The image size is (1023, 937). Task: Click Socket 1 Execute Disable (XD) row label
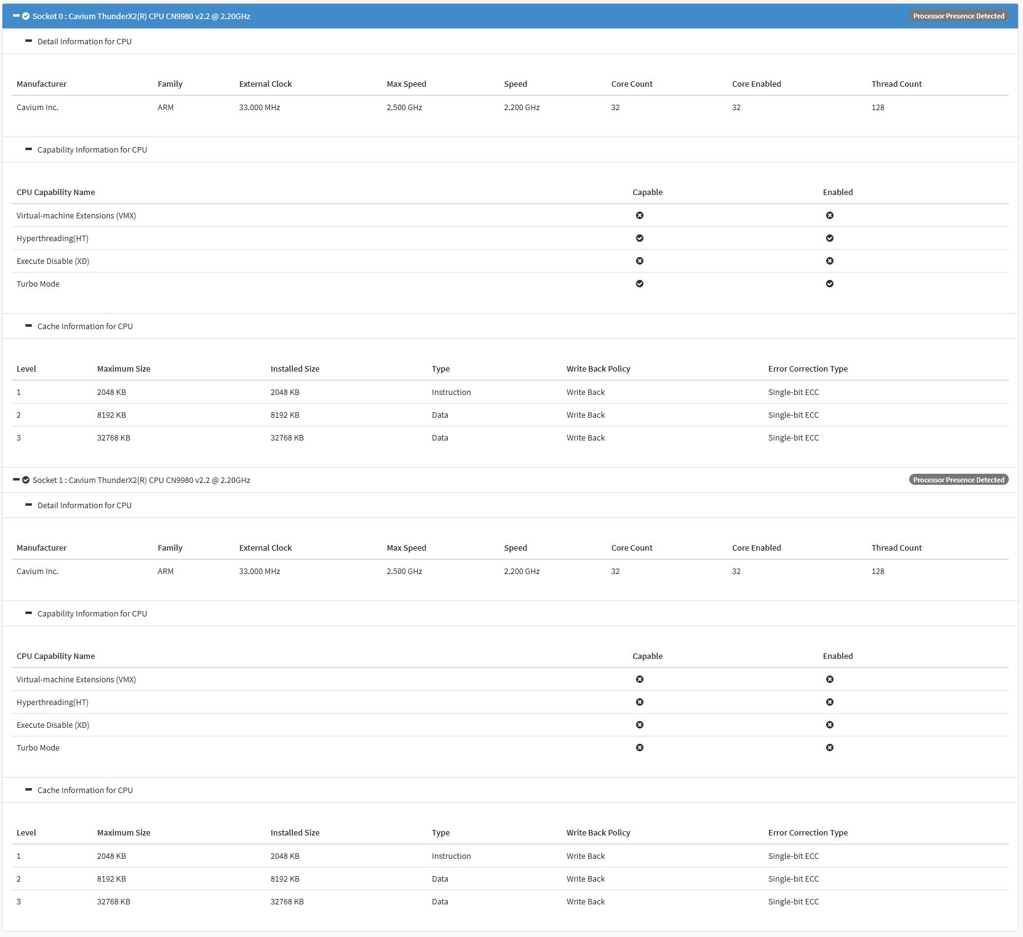53,725
